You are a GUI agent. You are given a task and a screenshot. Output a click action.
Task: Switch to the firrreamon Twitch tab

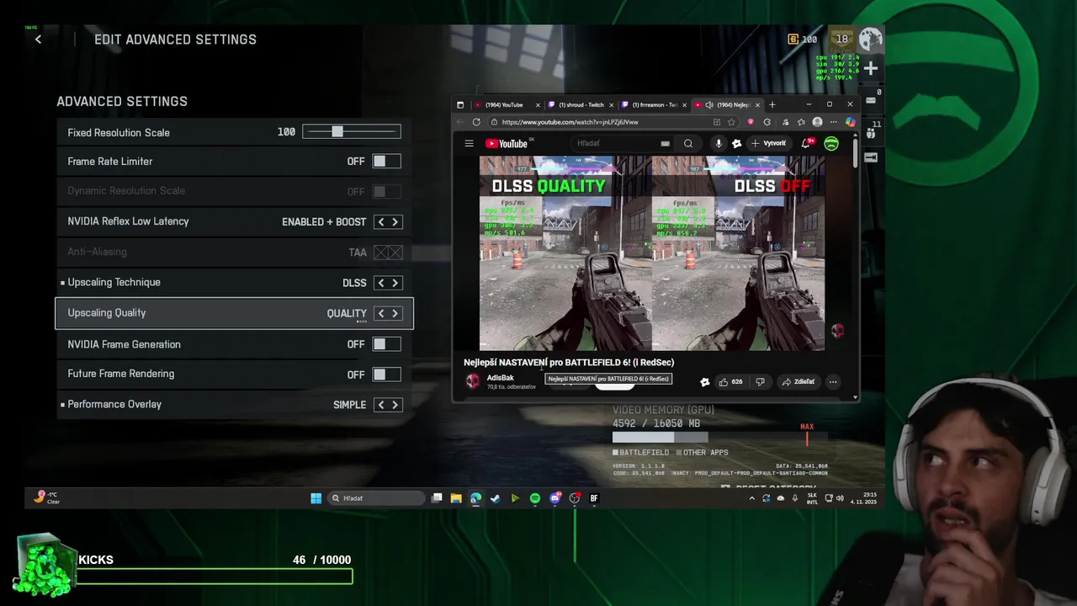tap(655, 105)
